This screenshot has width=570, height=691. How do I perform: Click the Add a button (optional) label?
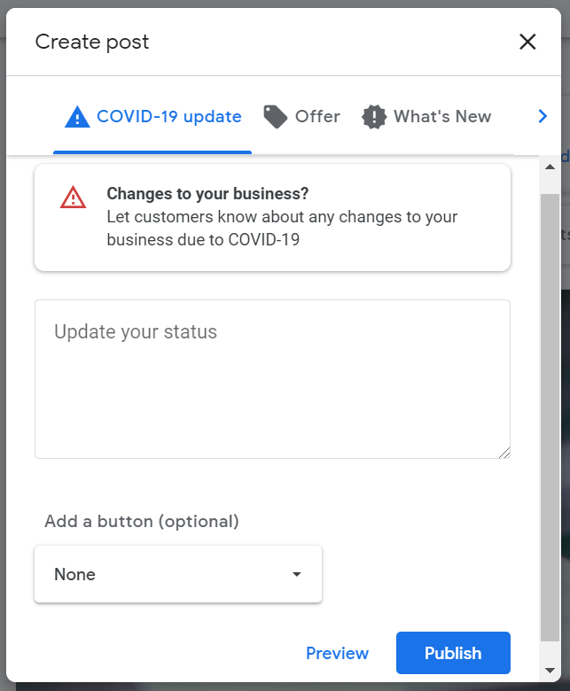click(142, 521)
